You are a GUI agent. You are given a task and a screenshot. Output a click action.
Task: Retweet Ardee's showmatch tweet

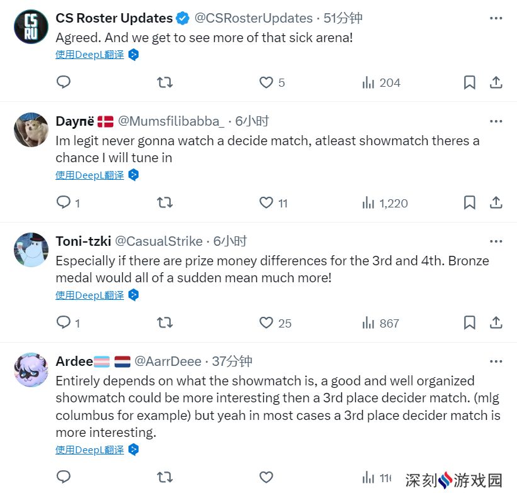point(164,477)
